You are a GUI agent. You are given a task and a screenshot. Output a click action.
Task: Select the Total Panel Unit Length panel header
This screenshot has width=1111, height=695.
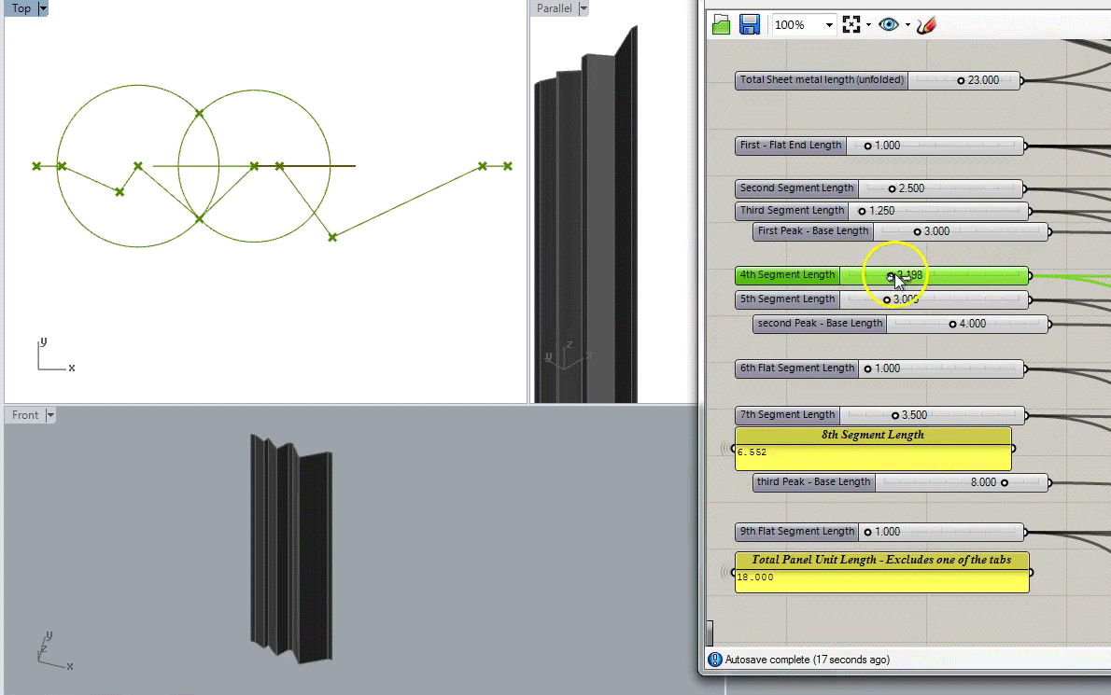point(882,560)
